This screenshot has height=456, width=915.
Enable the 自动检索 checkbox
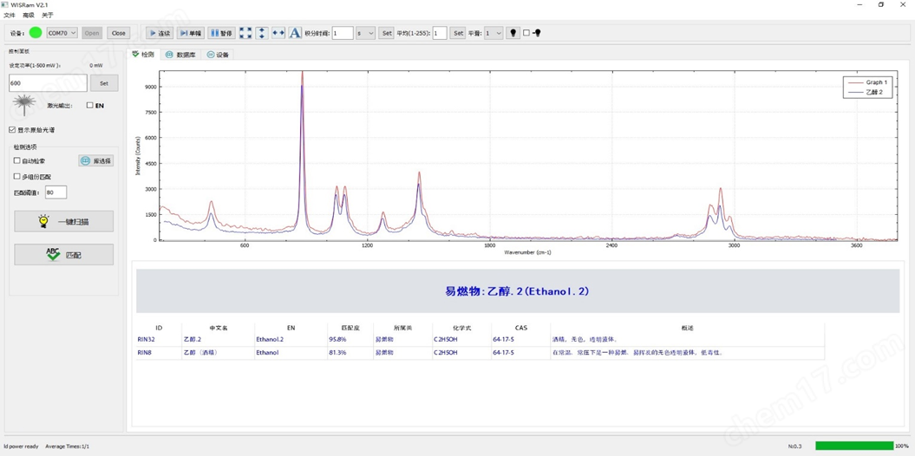coord(17,161)
